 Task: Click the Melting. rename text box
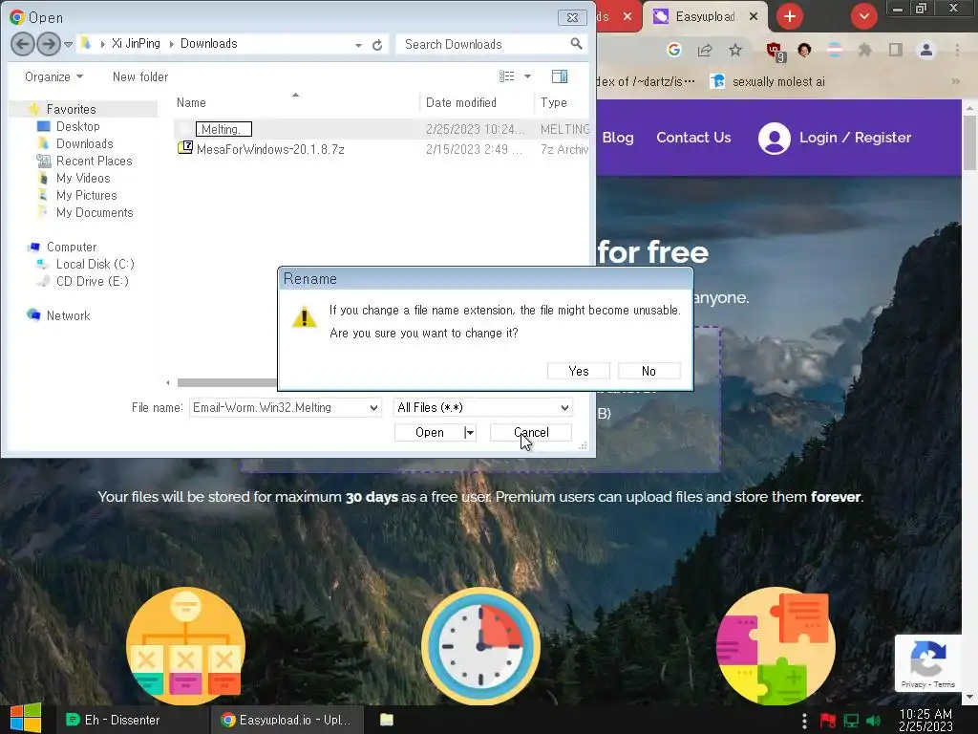point(223,129)
